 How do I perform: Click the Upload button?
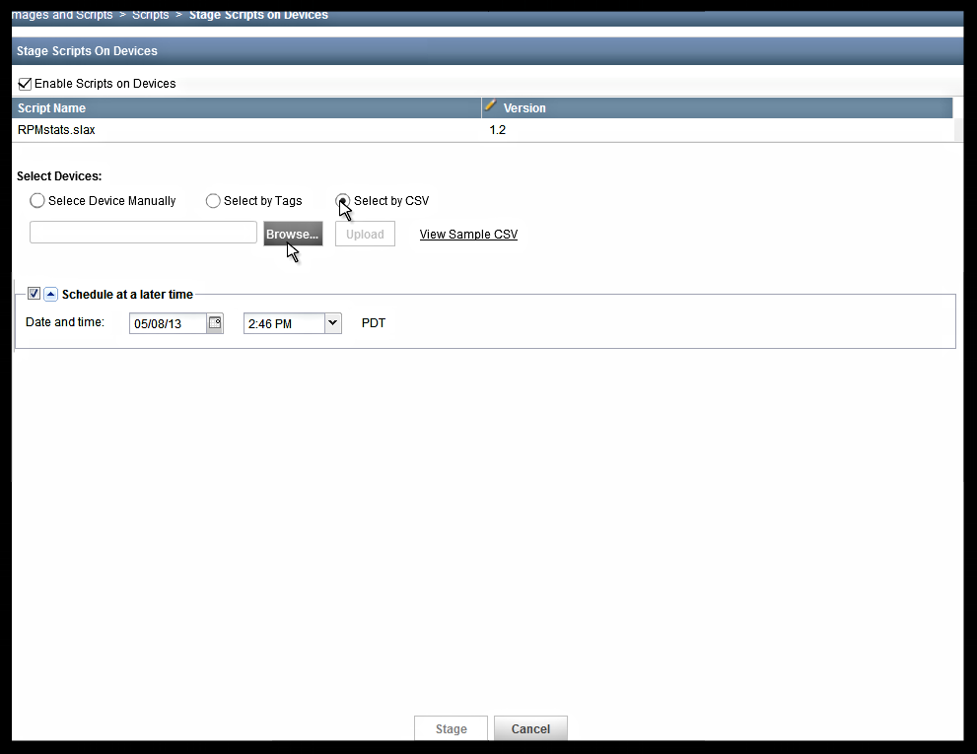pos(365,234)
